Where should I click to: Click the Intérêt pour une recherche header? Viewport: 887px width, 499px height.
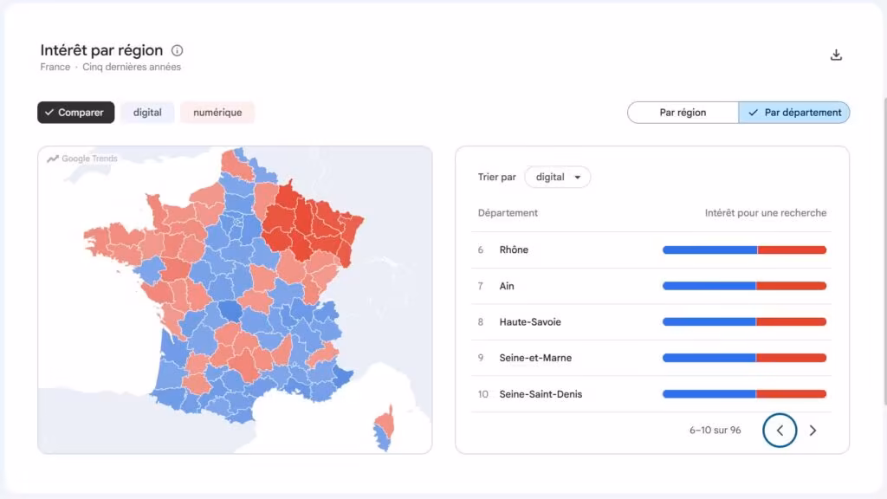pos(766,213)
